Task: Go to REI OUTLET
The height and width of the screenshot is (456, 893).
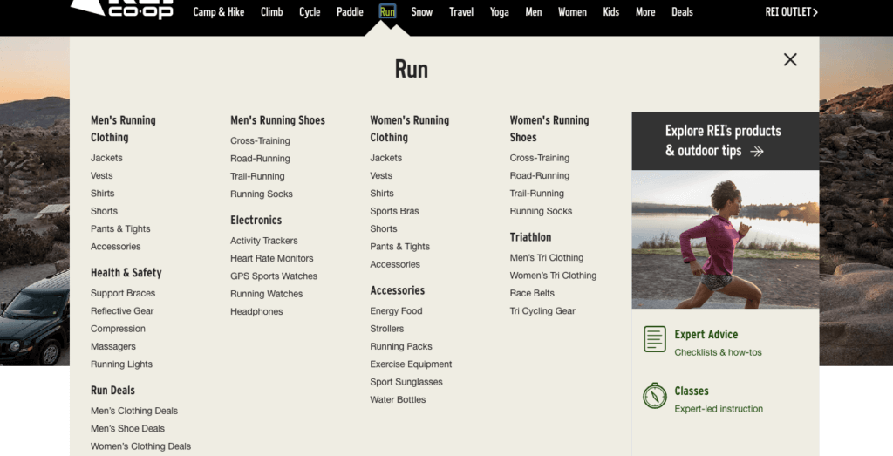Action: click(792, 12)
